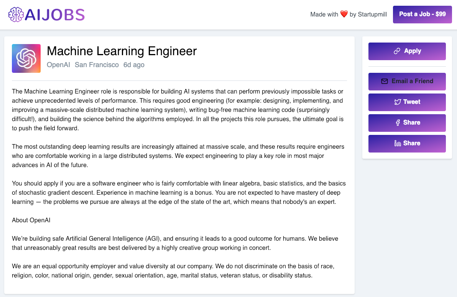Select the San Francisco location text
Image resolution: width=457 pixels, height=297 pixels.
[97, 65]
